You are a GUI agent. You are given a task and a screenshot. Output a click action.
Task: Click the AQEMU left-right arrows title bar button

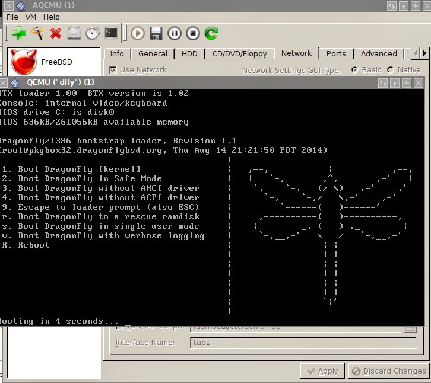point(391,5)
